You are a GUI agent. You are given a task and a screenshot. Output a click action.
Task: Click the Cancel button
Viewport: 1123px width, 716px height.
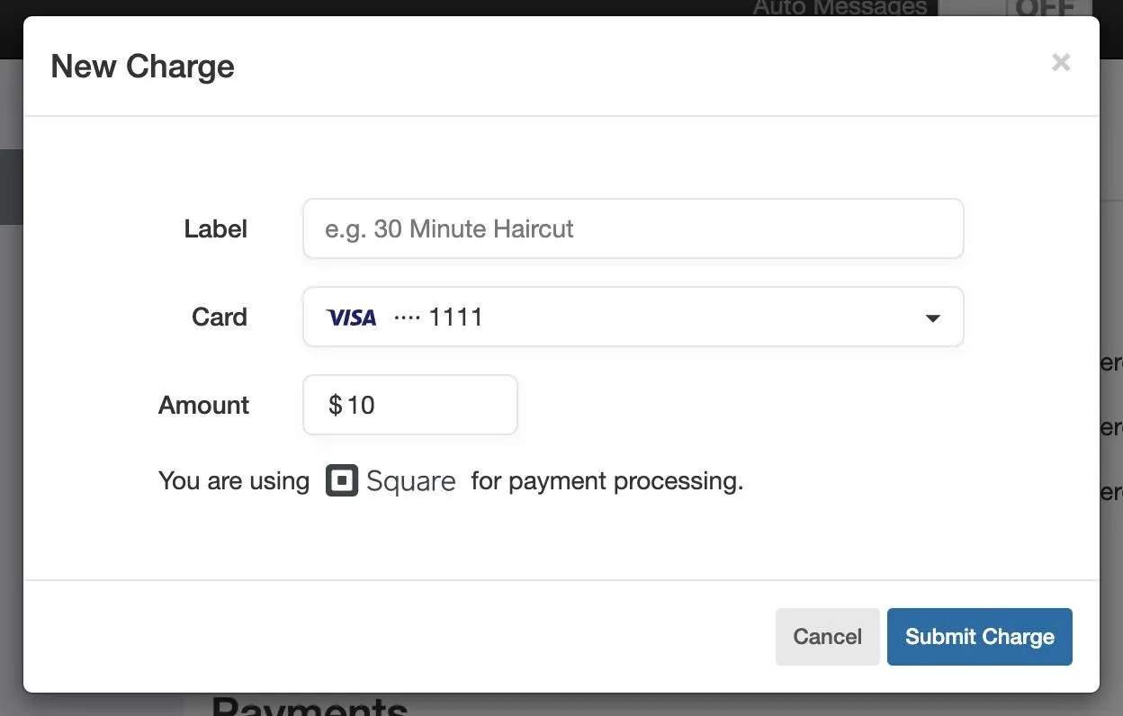coord(827,636)
